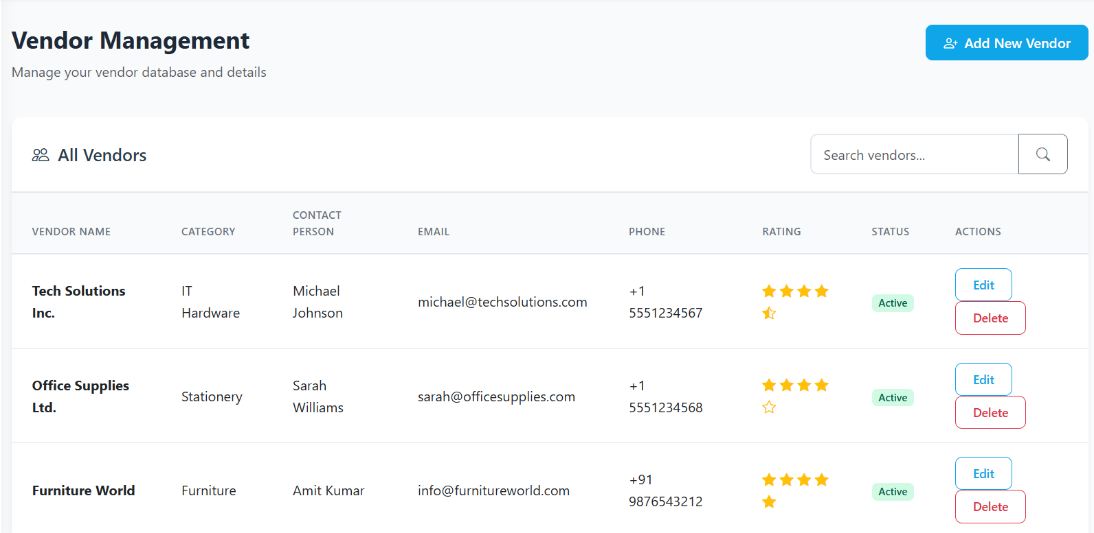
Task: Click the All Vendors people icon
Action: 41,155
